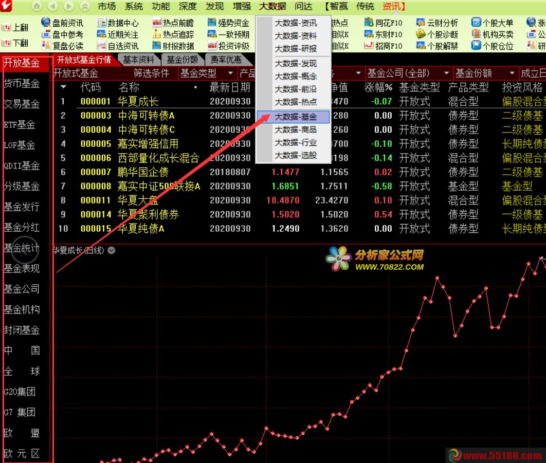Open 盘中参考 toolbar icon
Viewport: 546px width, 463px height.
(46, 34)
